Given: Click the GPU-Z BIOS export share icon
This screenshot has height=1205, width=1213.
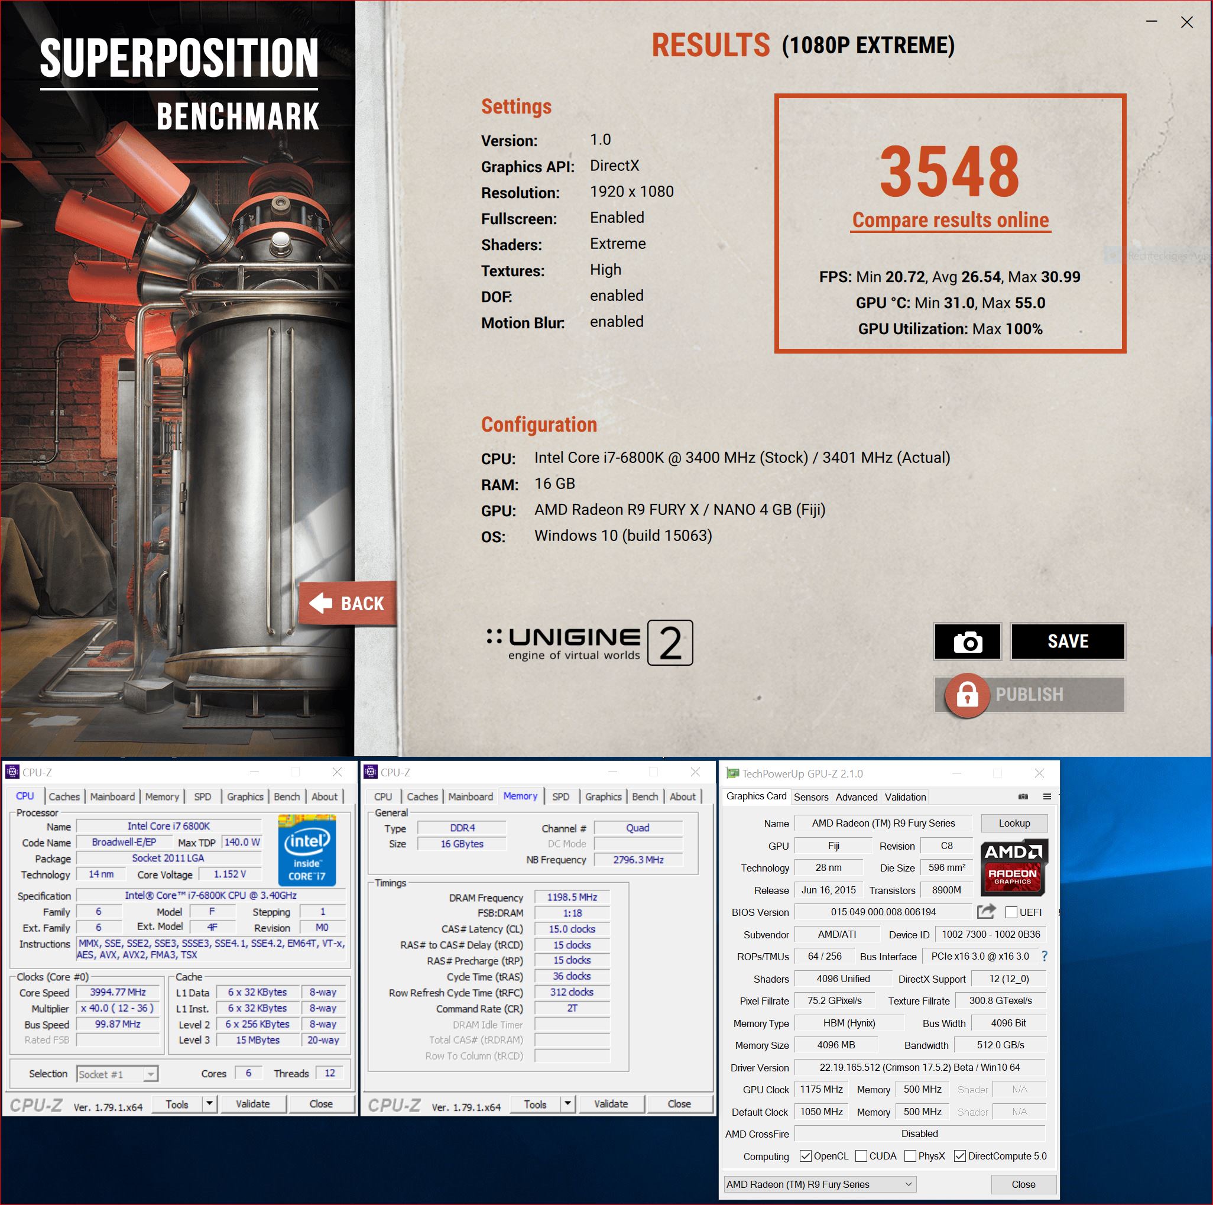Looking at the screenshot, I should [987, 911].
